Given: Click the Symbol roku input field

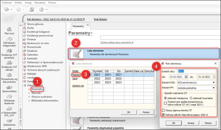Looking at the screenshot, I should [x=196, y=71].
